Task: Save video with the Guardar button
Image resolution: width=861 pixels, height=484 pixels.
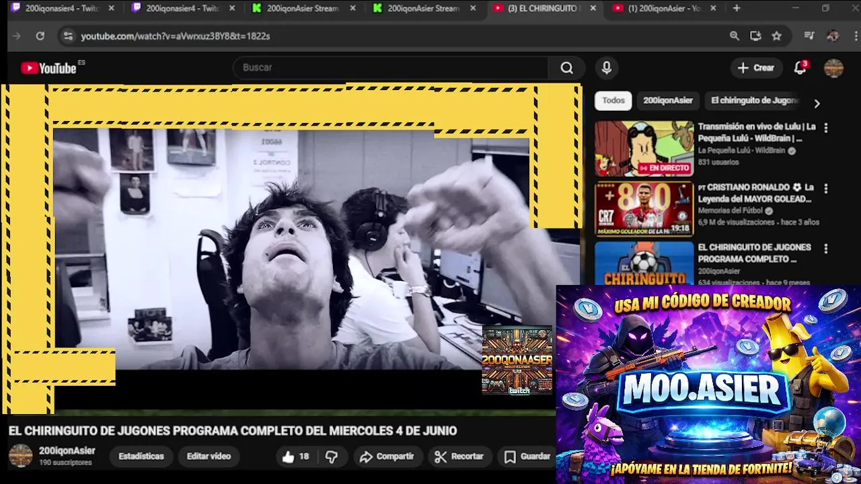Action: click(528, 457)
